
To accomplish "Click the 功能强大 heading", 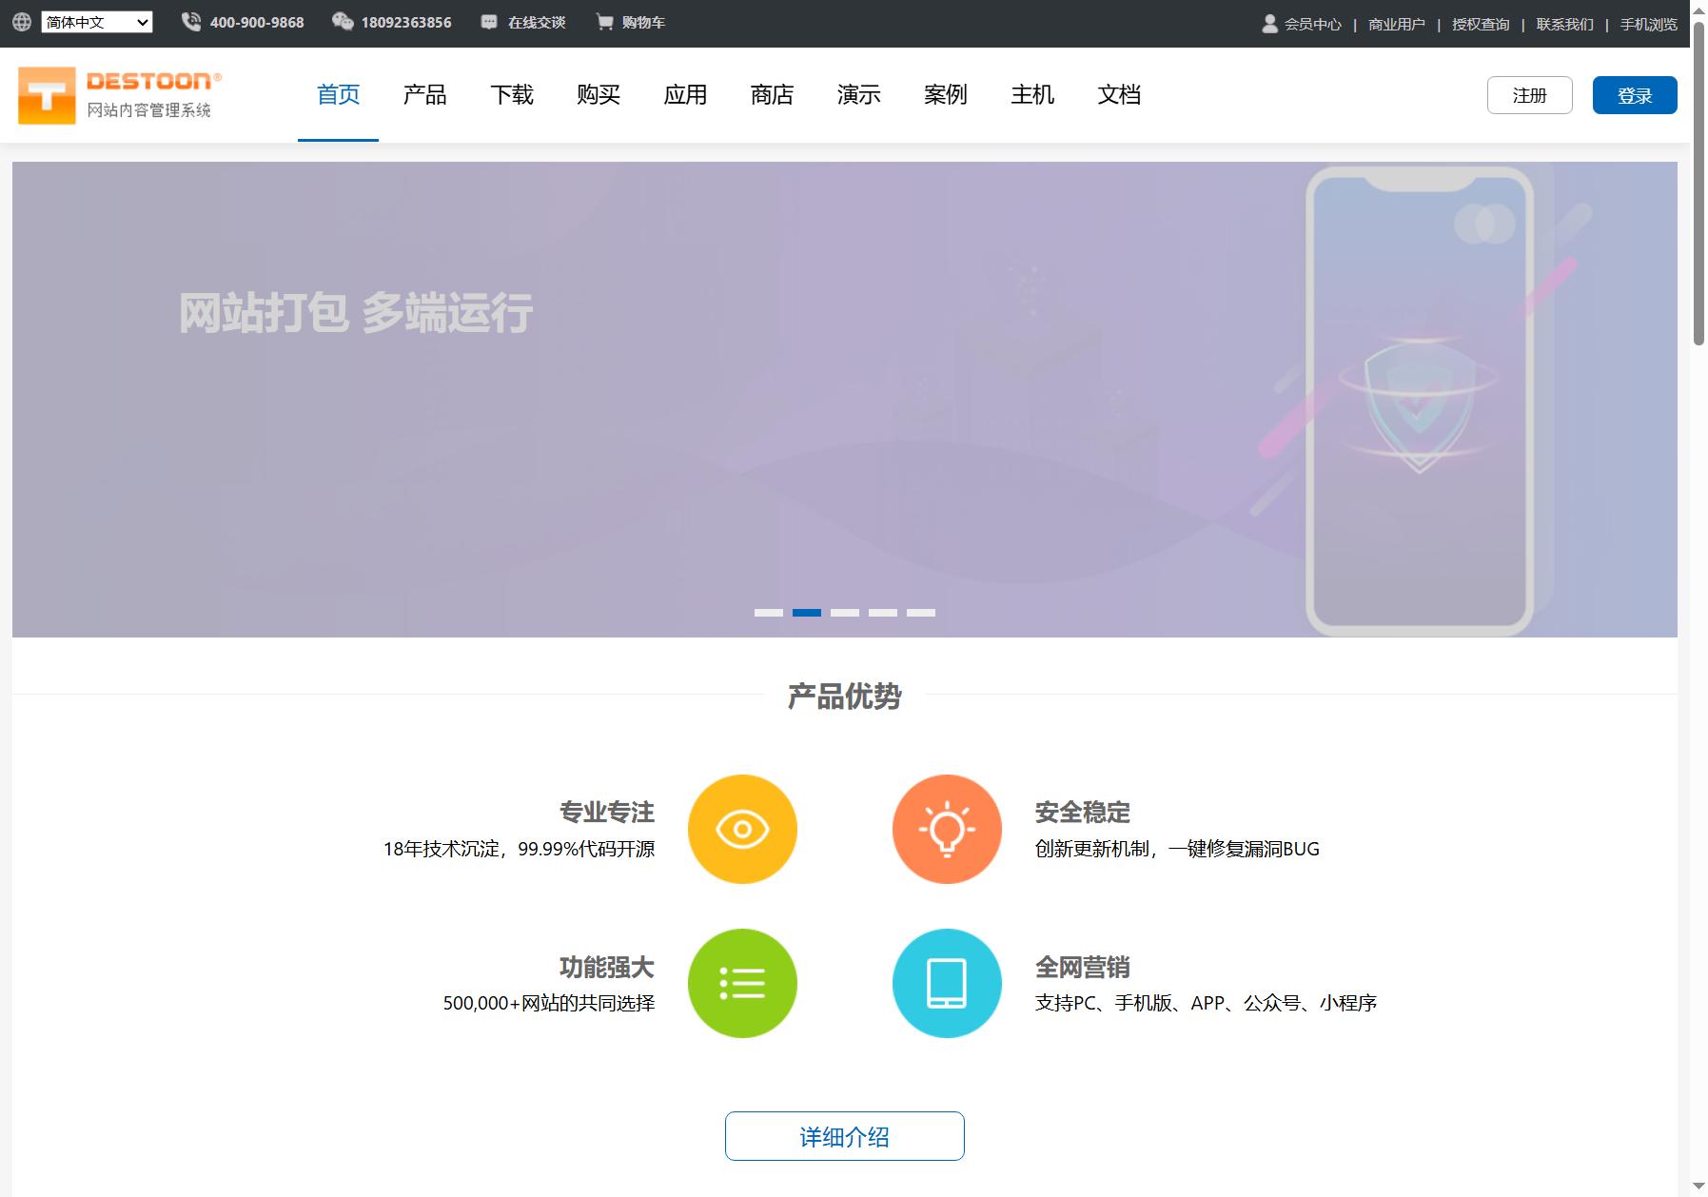I will click(607, 968).
